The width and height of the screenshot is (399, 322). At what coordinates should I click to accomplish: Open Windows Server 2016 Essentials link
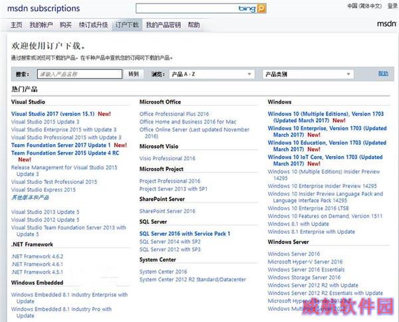[x=306, y=270]
